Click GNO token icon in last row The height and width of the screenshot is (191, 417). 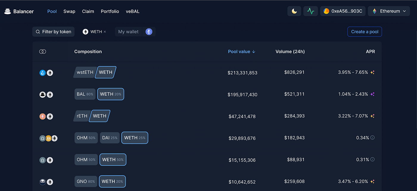[x=43, y=182]
